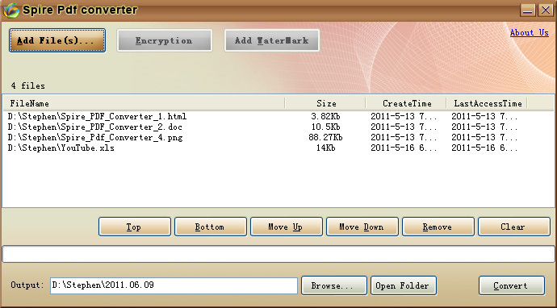This screenshot has height=308, width=557.
Task: Click the CreateTime cell of Spire_PDF_Converter_1.html
Action: pos(404,116)
